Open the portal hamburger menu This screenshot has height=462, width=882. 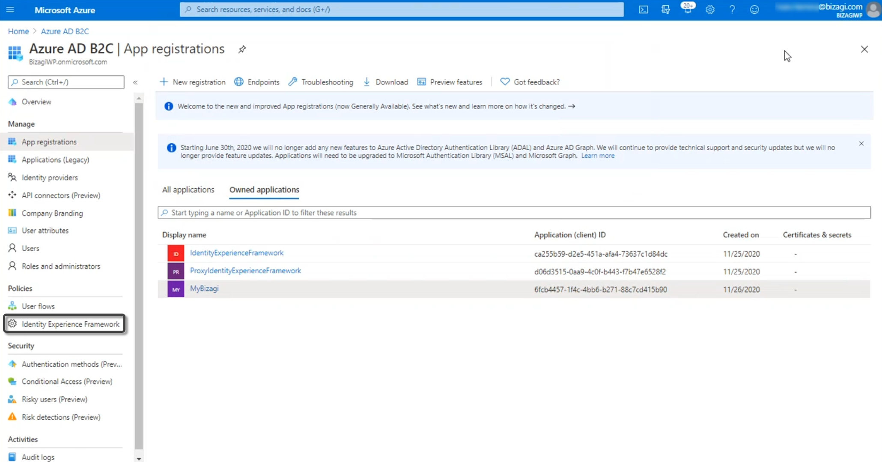click(x=10, y=9)
